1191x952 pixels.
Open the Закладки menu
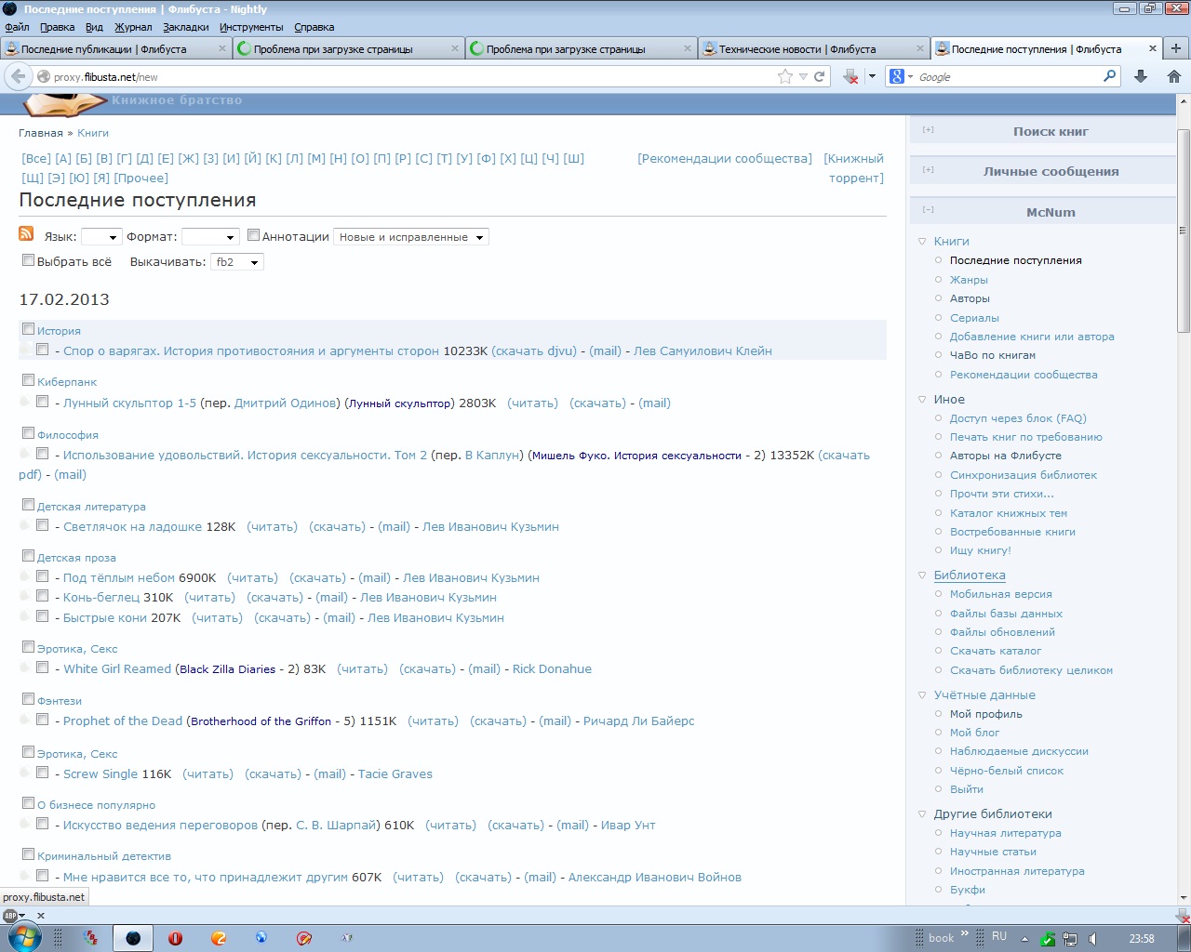coord(185,27)
